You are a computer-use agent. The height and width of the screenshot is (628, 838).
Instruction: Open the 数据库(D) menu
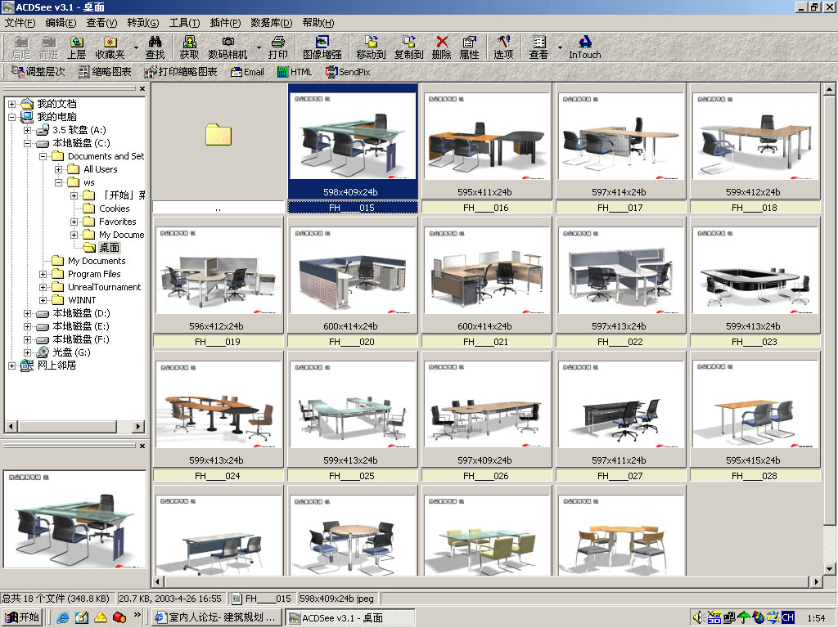pyautogui.click(x=271, y=23)
